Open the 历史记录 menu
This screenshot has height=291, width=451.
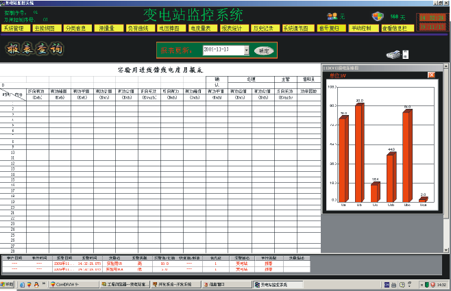click(263, 29)
